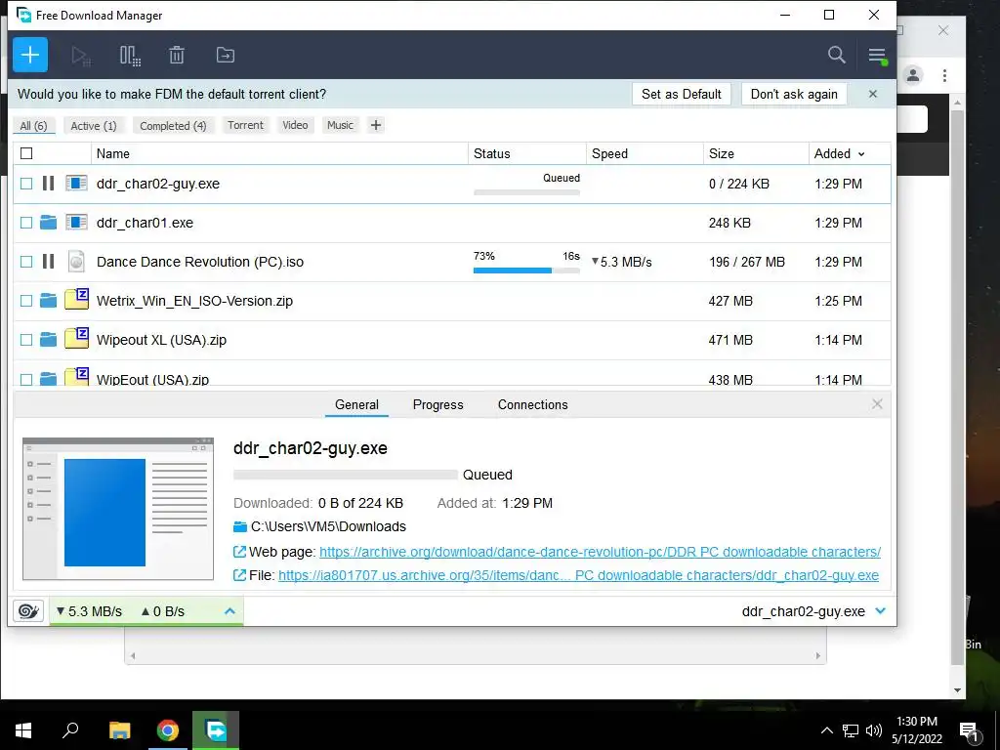Click the blue add download plus button
Viewport: 1000px width, 750px height.
click(x=30, y=55)
